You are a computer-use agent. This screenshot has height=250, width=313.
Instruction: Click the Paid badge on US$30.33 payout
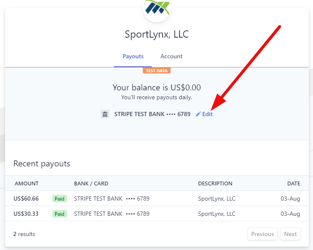(59, 214)
